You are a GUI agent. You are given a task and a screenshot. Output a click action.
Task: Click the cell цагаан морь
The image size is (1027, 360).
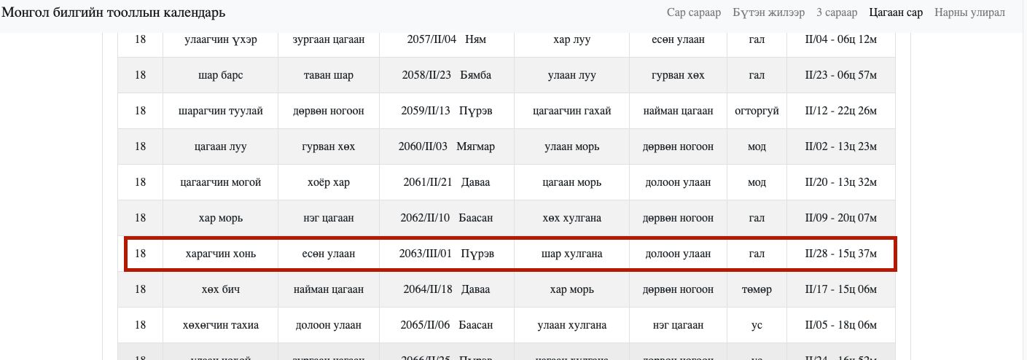[571, 182]
